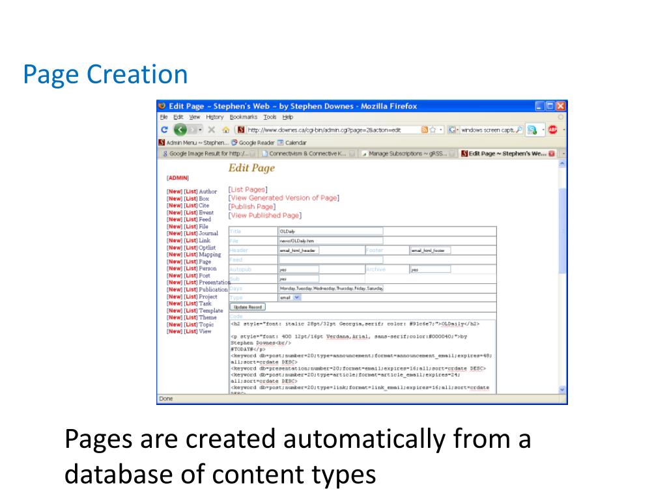Click the site favicon in the address bar
Screen dimensions: 667x500
click(241, 130)
